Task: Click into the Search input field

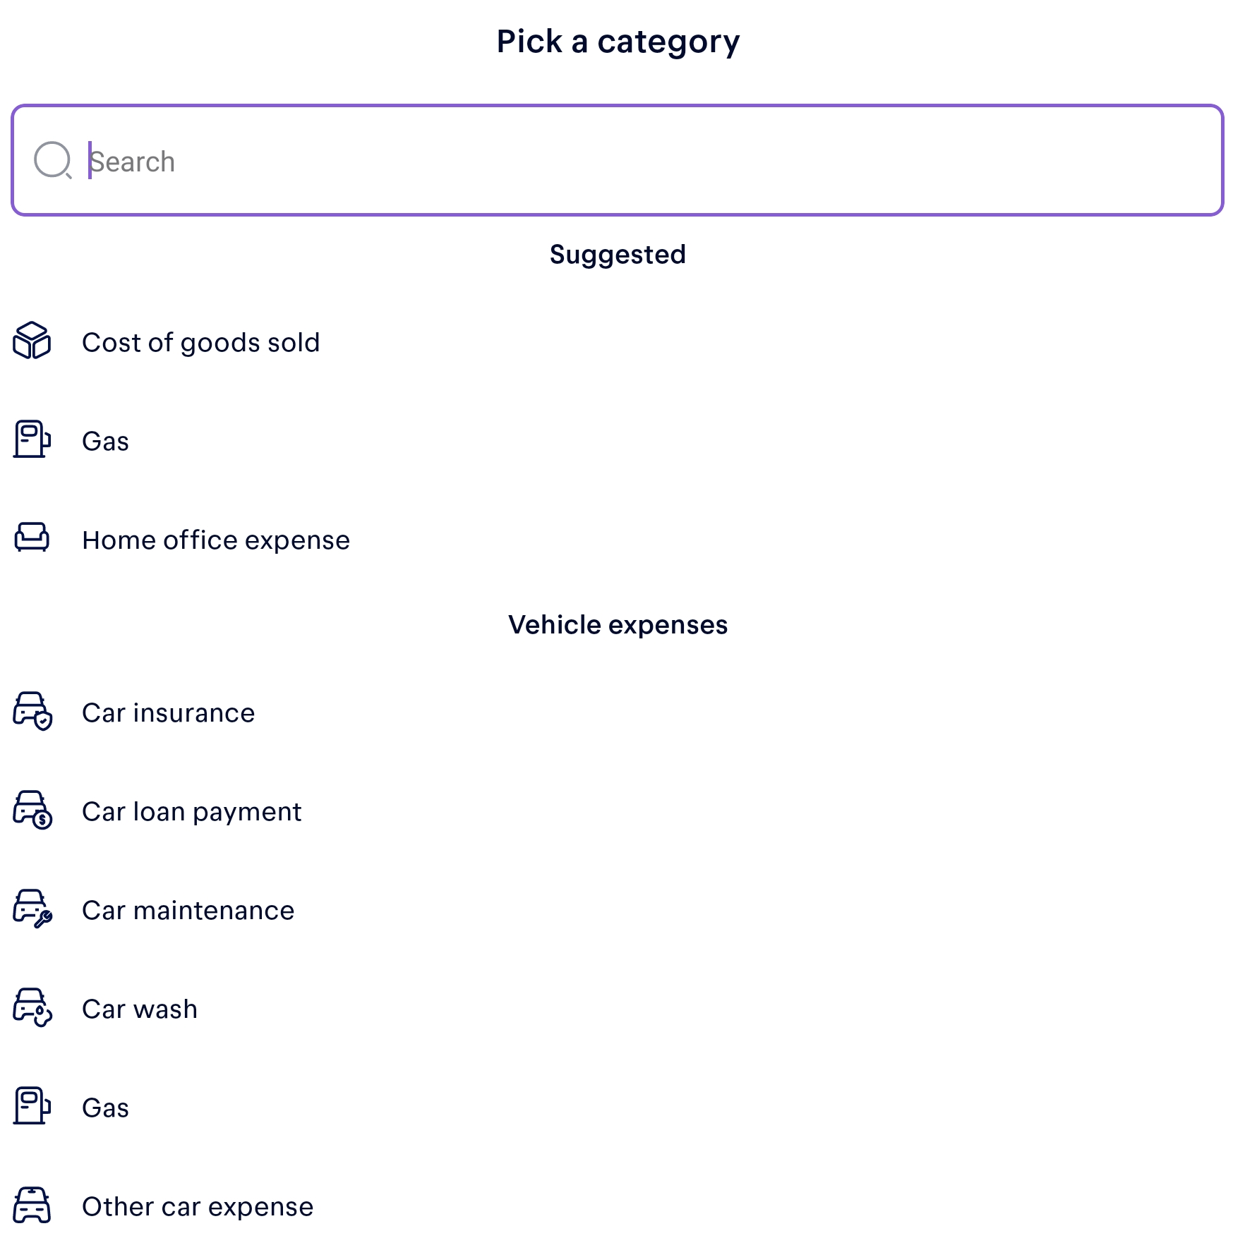Action: pyautogui.click(x=635, y=161)
